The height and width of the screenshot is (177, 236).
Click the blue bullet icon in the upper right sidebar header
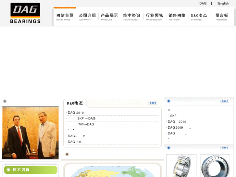click(168, 101)
